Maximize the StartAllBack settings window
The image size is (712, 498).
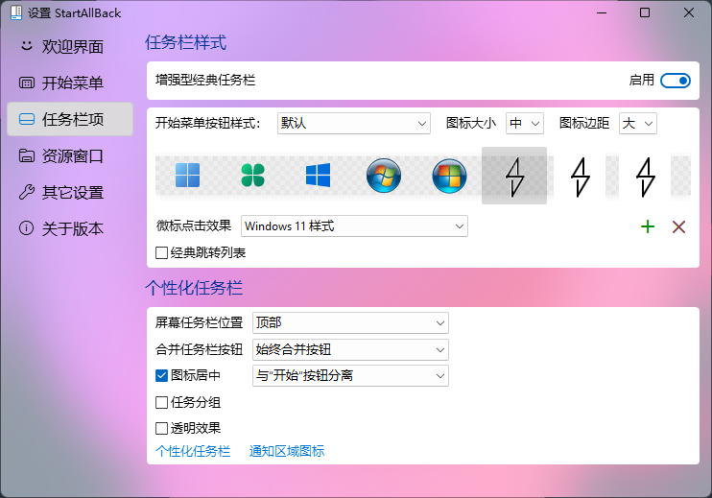pos(644,12)
